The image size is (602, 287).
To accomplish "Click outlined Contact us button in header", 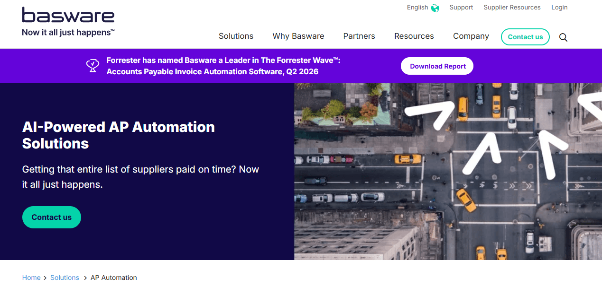I will click(525, 37).
